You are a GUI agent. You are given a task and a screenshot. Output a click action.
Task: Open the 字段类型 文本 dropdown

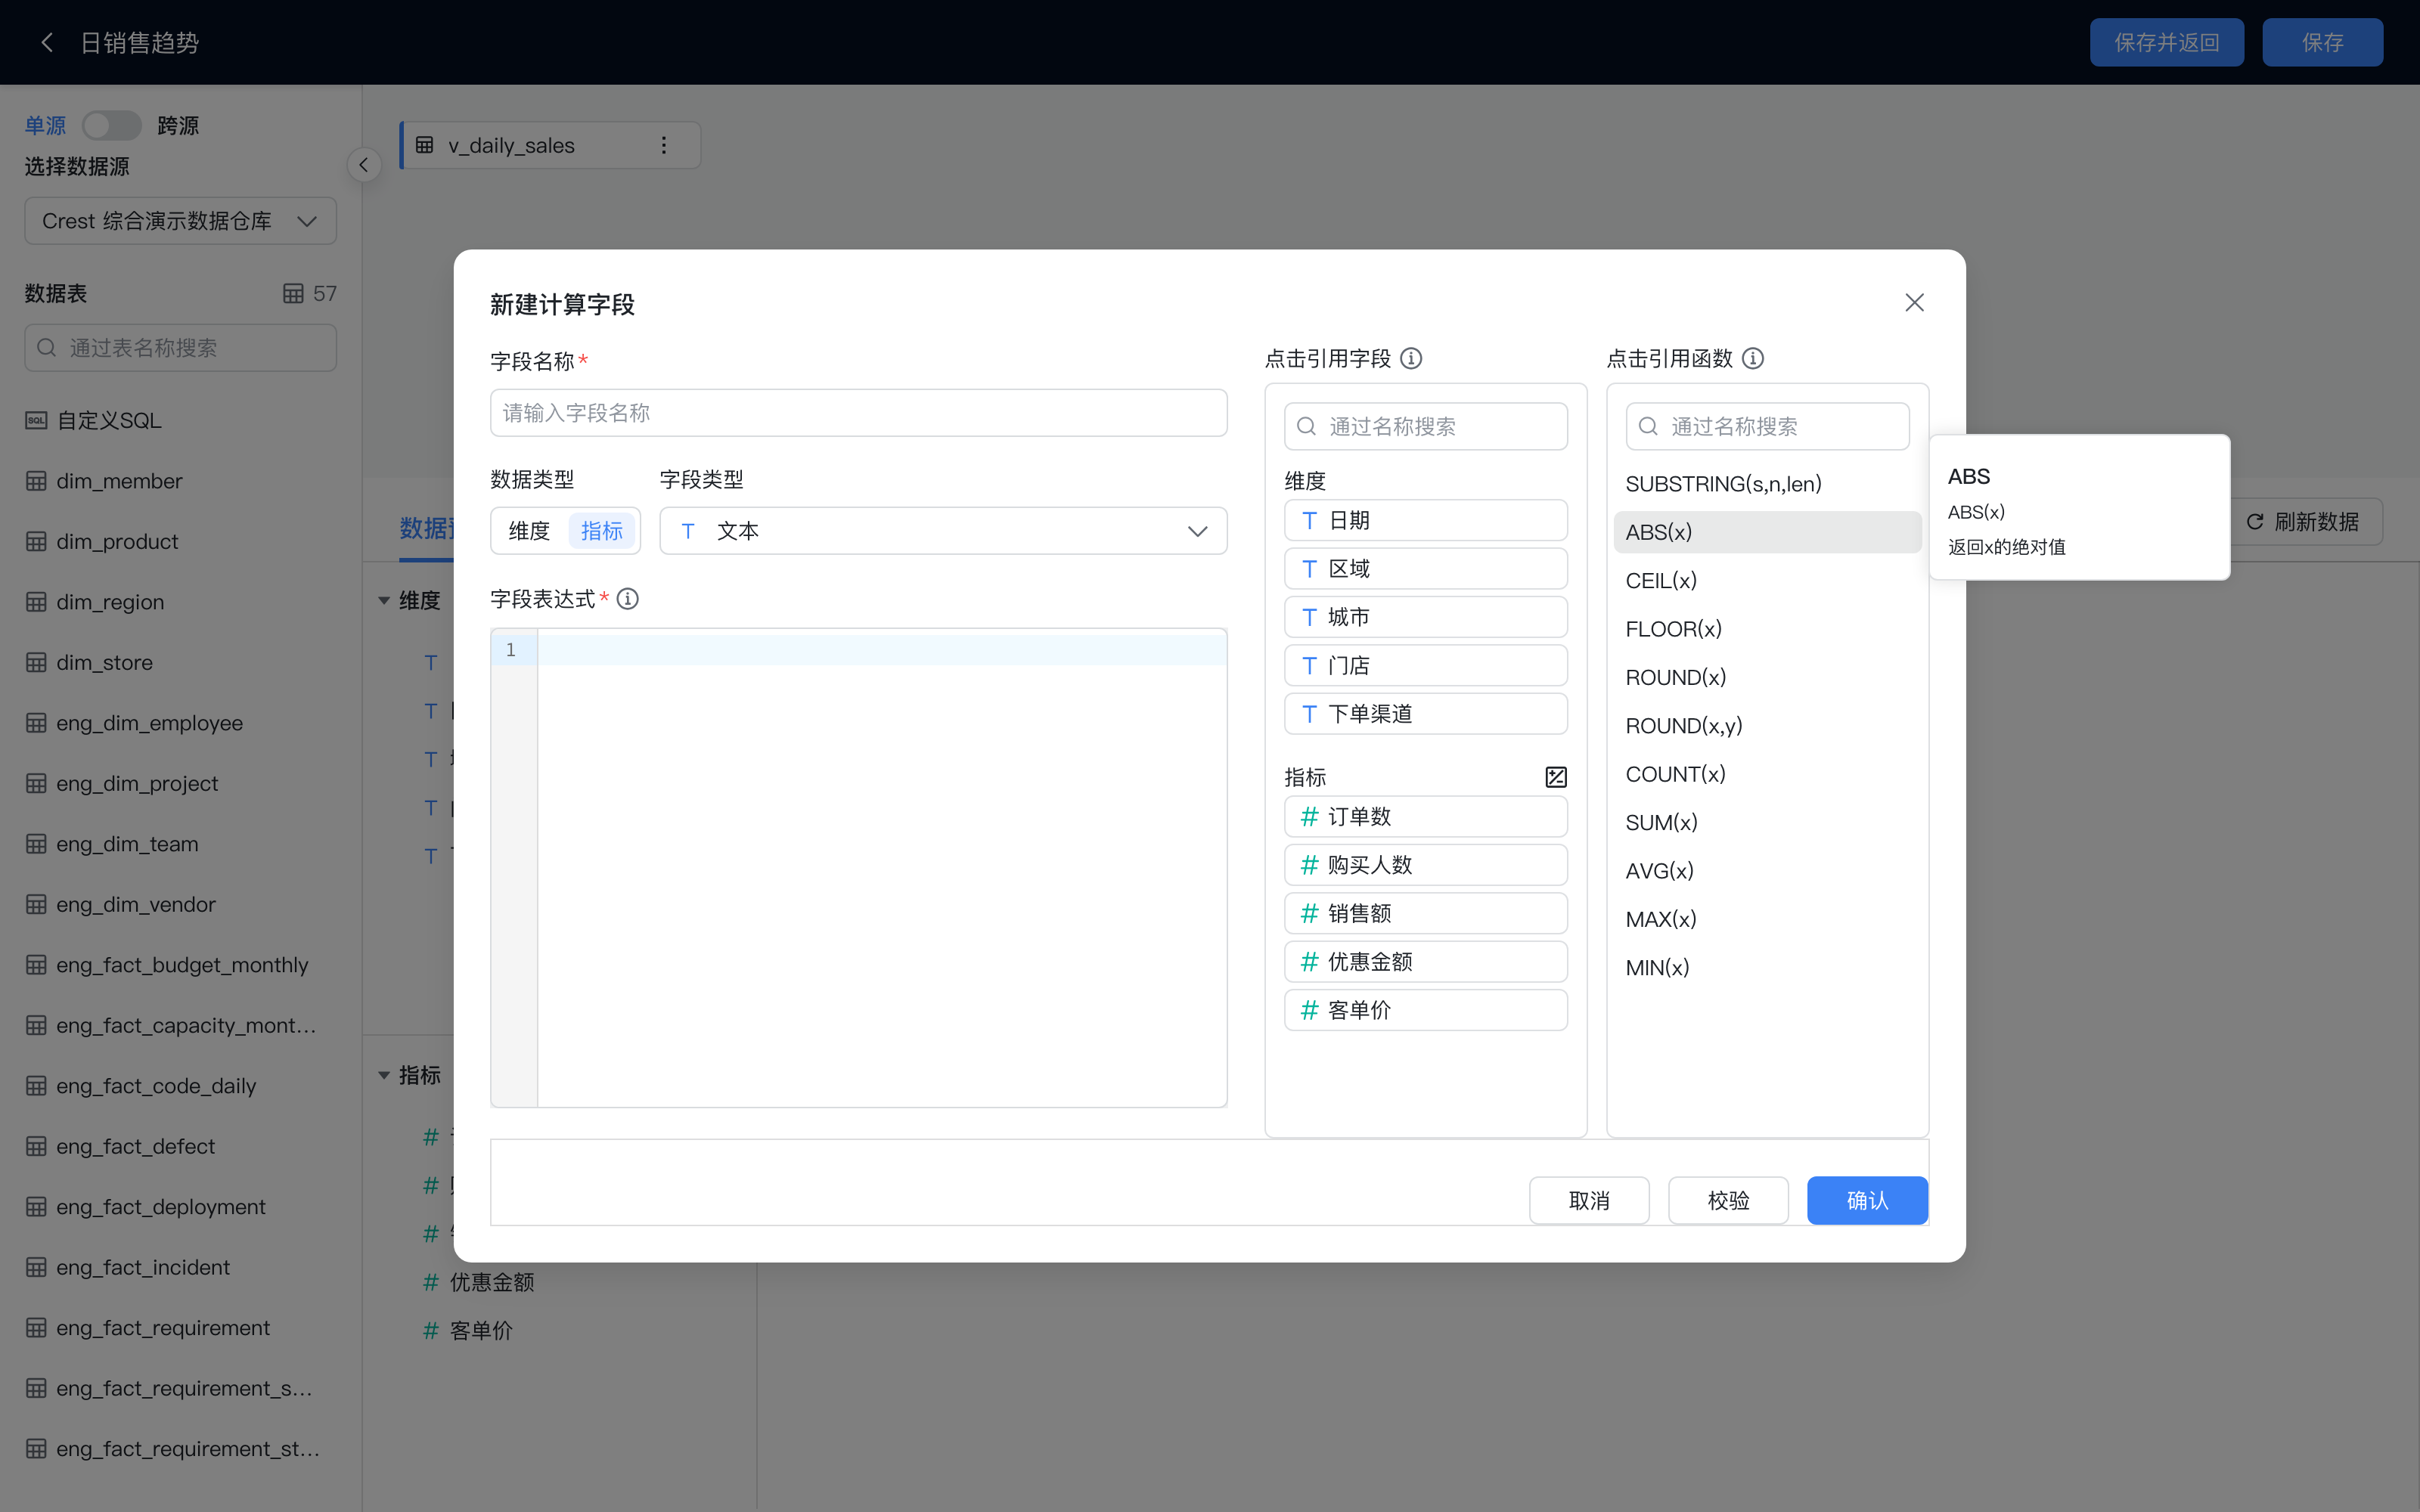click(x=943, y=531)
